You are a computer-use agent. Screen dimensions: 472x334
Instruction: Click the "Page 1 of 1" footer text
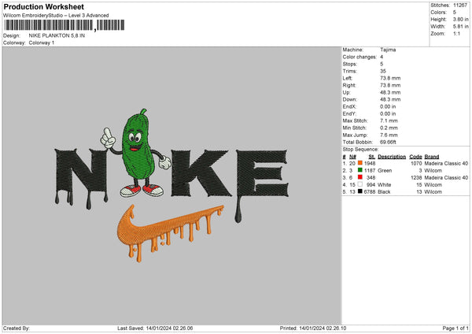click(455, 328)
